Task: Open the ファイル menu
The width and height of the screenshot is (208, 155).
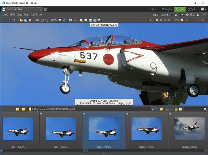Action: click(x=5, y=15)
